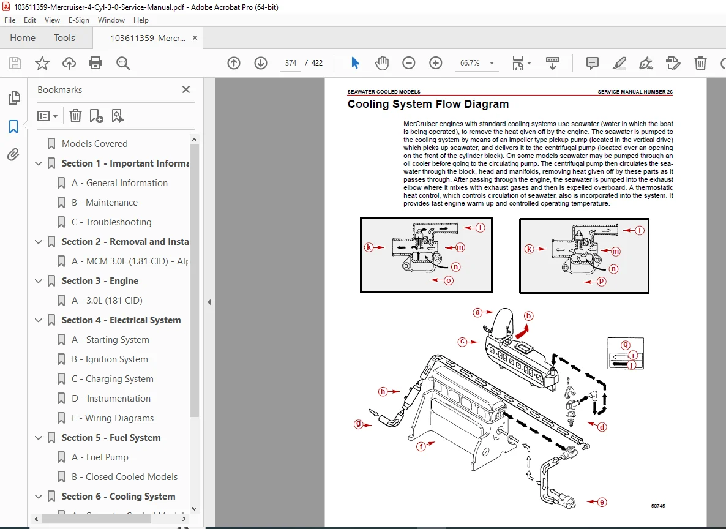This screenshot has height=529, width=726.
Task: Click bookmarks vertical scrollbar down arrow
Action: [195, 509]
